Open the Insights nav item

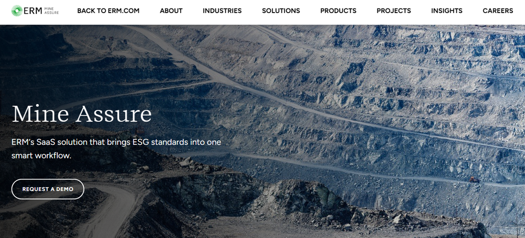[447, 10]
